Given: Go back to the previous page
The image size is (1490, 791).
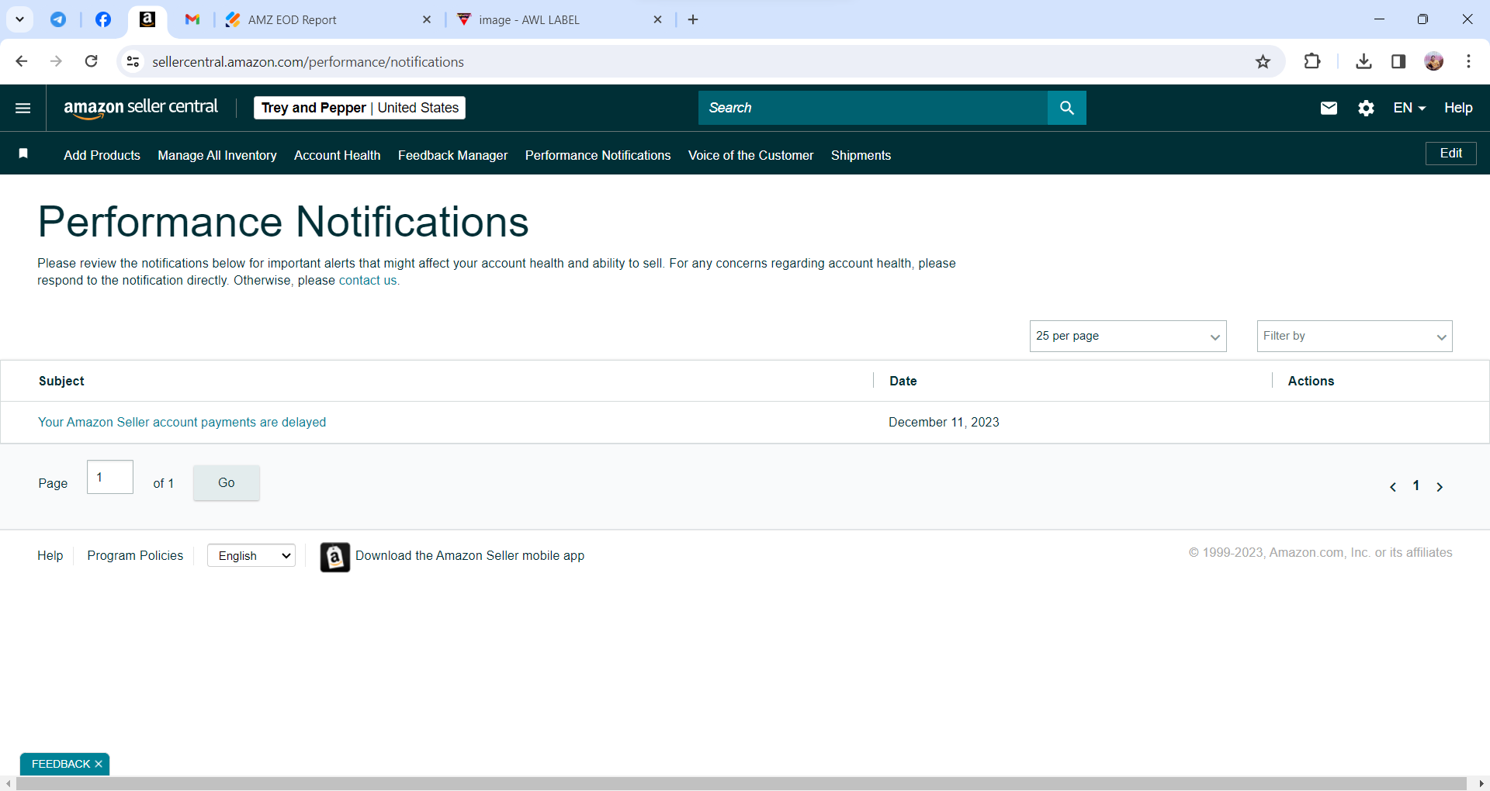Looking at the screenshot, I should coord(22,61).
